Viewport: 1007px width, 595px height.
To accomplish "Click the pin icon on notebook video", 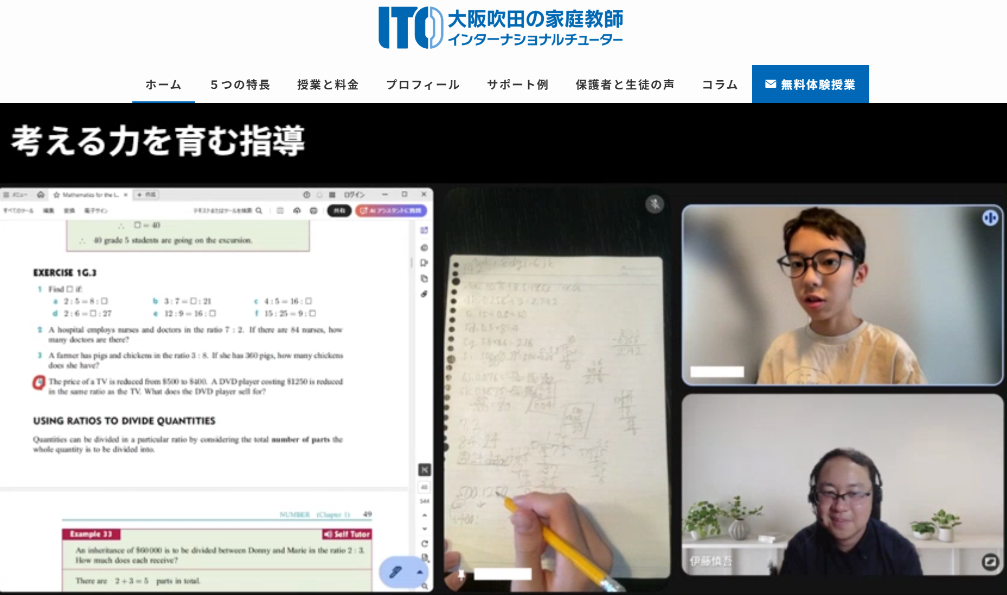I will [x=461, y=574].
